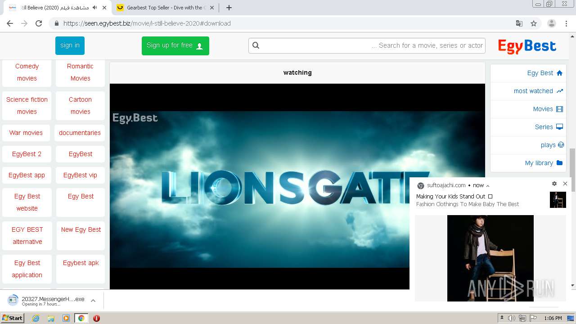Open the Google Translate icon in address bar
Viewport: 576px width, 324px height.
click(519, 23)
